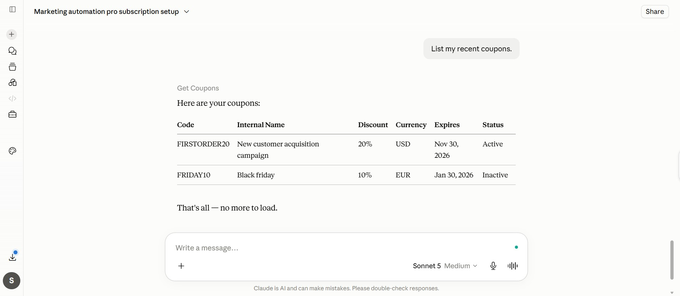Click the 10% discount cell

(x=365, y=175)
